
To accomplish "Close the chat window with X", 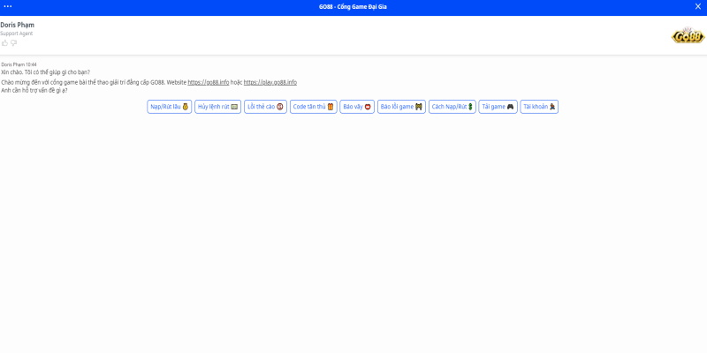I will pyautogui.click(x=698, y=6).
